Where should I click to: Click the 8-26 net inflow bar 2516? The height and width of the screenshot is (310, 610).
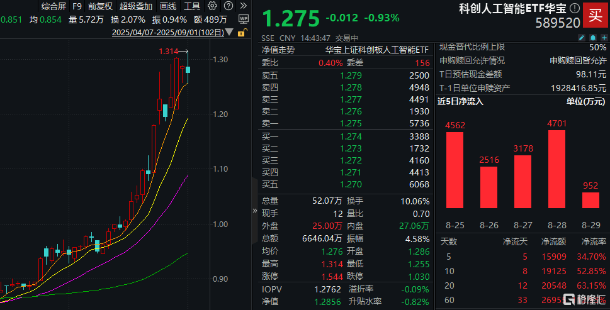pyautogui.click(x=489, y=187)
